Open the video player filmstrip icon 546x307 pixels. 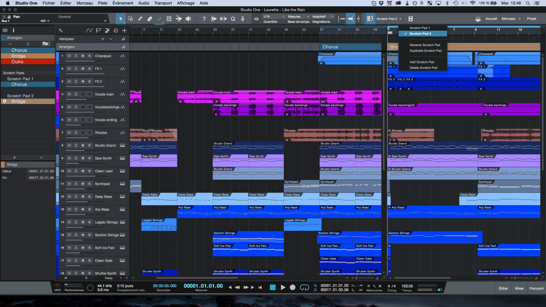[410, 19]
